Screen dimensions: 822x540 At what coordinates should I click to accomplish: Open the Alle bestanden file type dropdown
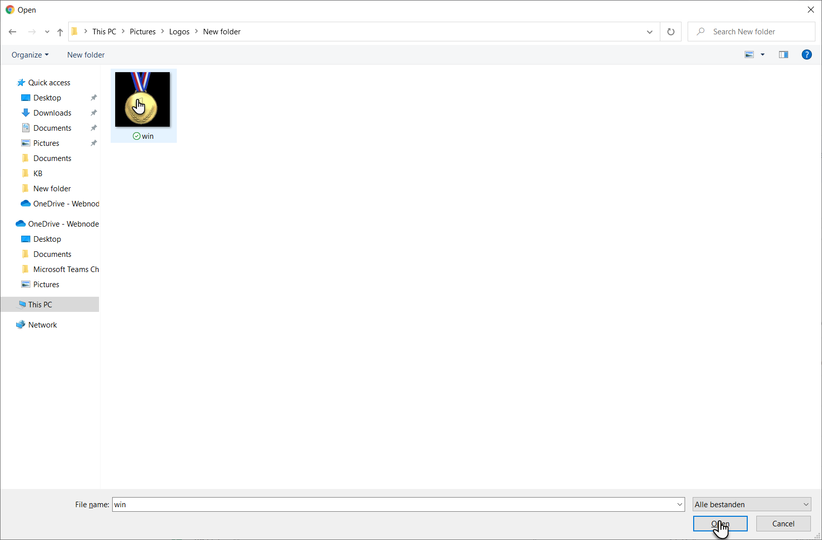pos(752,505)
